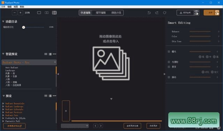Show 智能预设 as grid view
Image resolution: width=223 pixels, height=131 pixels.
click(46, 54)
